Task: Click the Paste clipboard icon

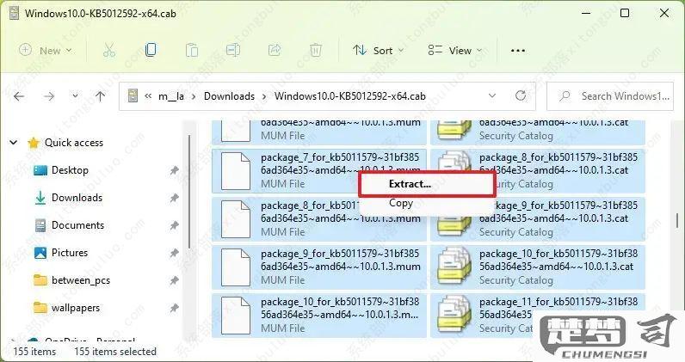Action: [192, 50]
